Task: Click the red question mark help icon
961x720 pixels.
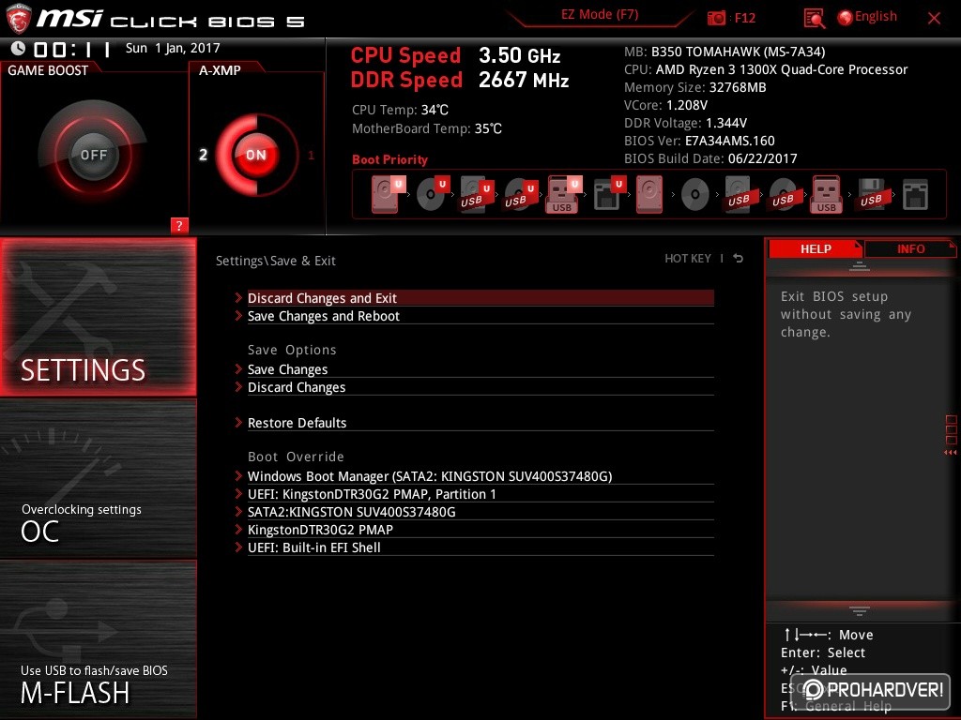Action: [x=179, y=225]
